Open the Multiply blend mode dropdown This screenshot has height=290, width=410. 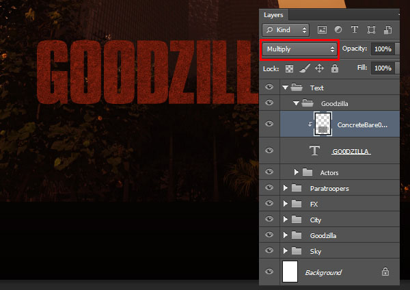(300, 49)
